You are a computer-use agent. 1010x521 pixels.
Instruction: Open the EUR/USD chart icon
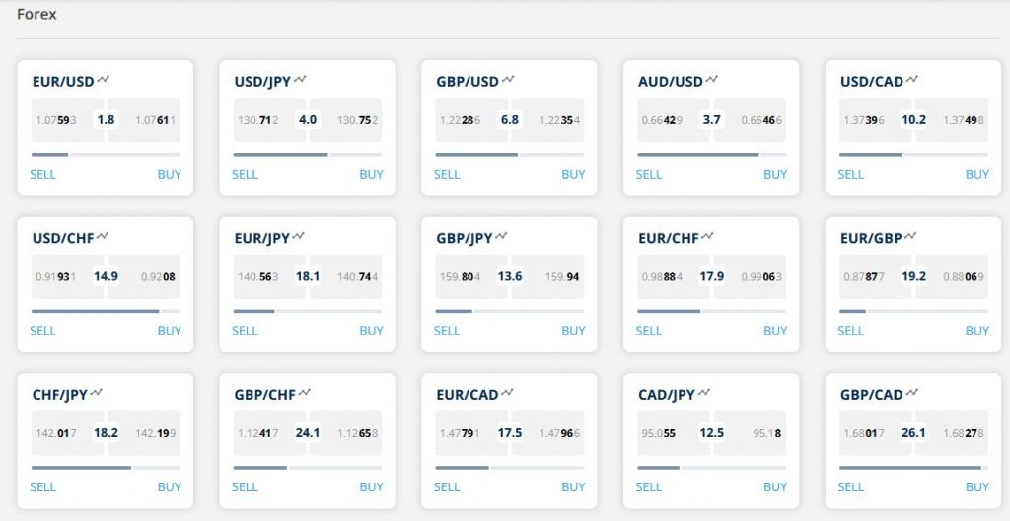[103, 79]
